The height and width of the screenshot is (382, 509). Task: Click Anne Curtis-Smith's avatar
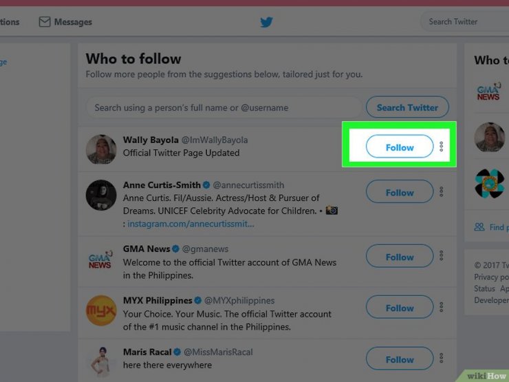click(100, 195)
